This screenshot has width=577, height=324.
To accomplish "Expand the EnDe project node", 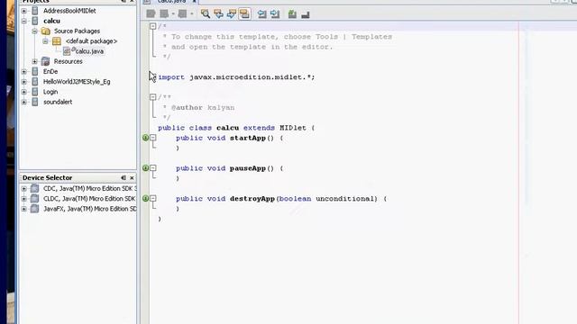I will (24, 72).
